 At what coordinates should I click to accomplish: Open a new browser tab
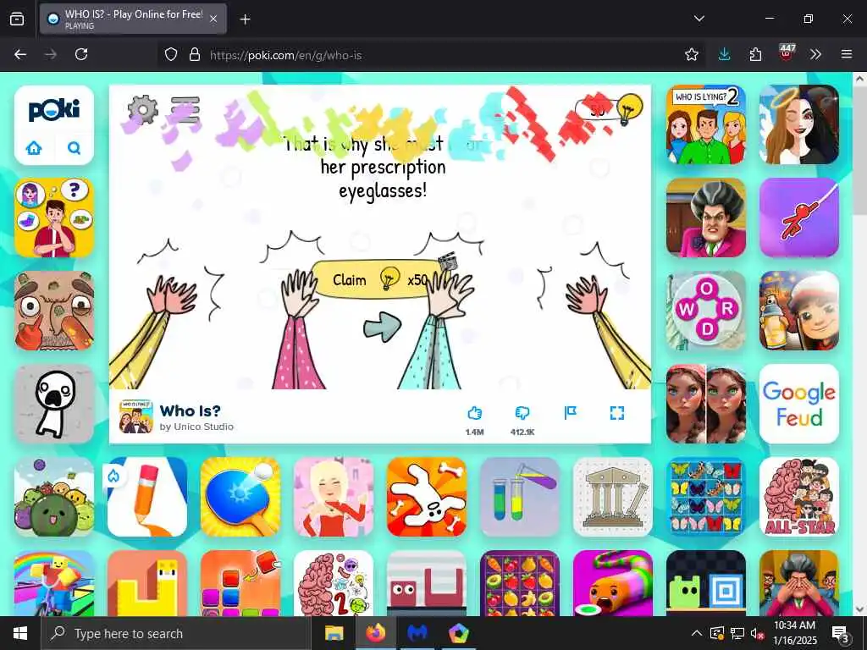(x=245, y=19)
